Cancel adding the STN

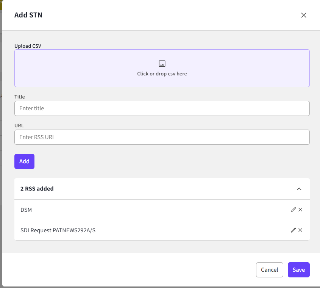pyautogui.click(x=269, y=270)
